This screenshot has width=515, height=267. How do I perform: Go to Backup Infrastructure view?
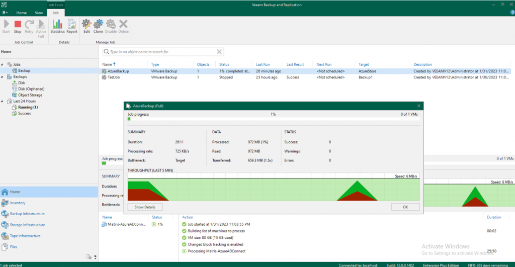[27, 214]
